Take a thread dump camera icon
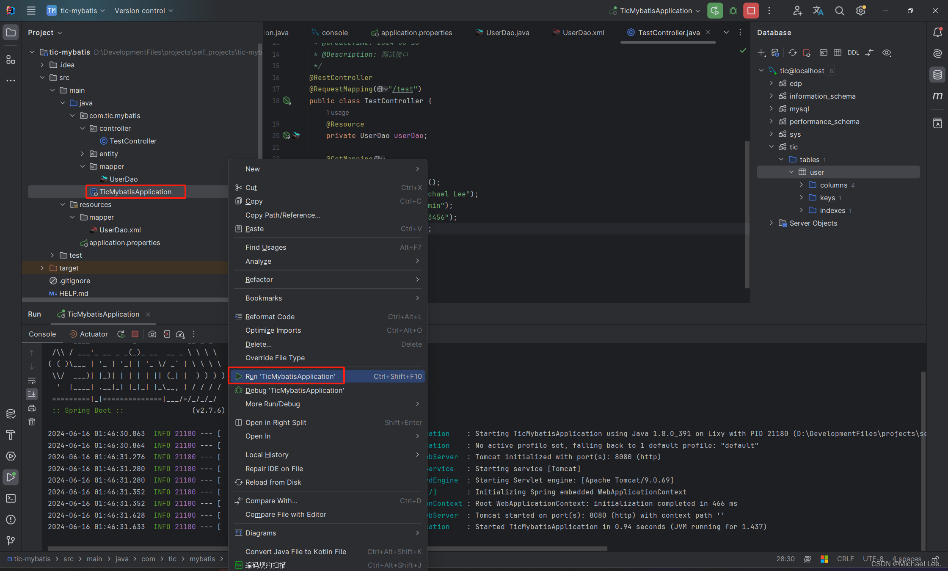 [x=152, y=334]
